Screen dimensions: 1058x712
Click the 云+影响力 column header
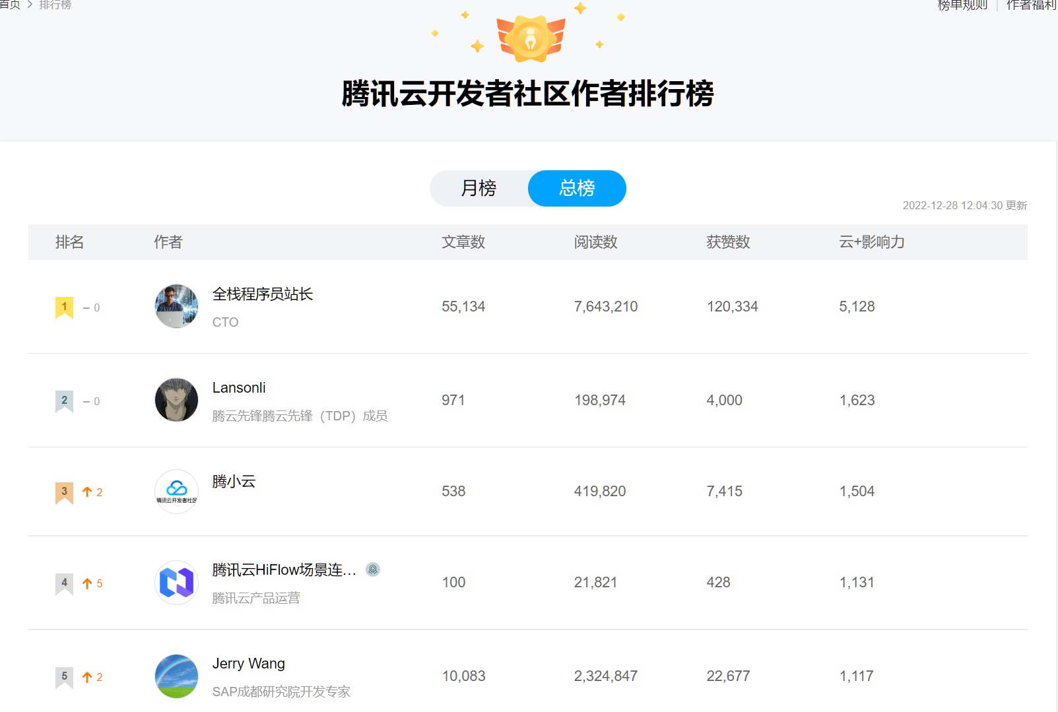tap(872, 242)
